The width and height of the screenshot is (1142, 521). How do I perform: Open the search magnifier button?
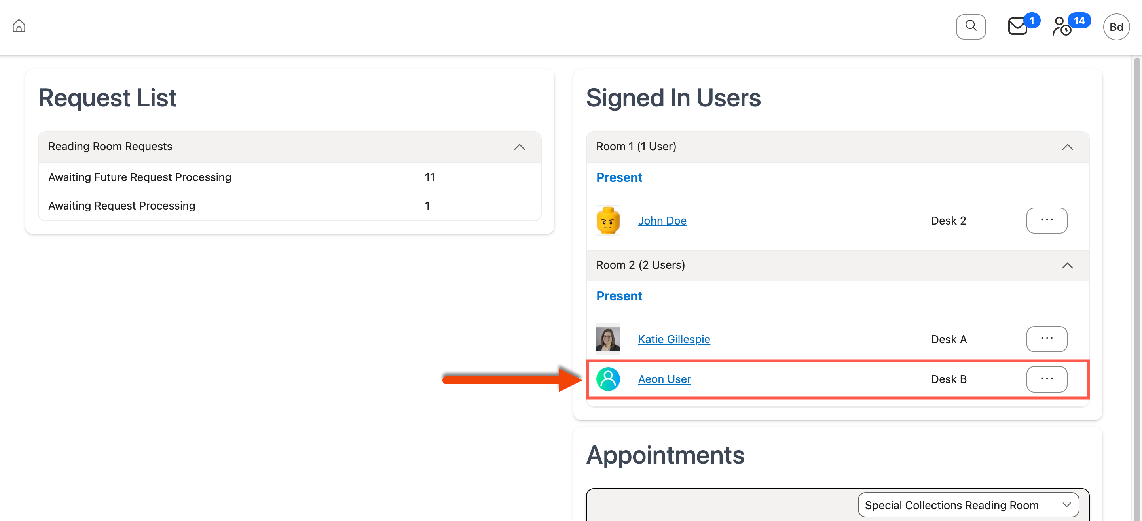pos(970,26)
